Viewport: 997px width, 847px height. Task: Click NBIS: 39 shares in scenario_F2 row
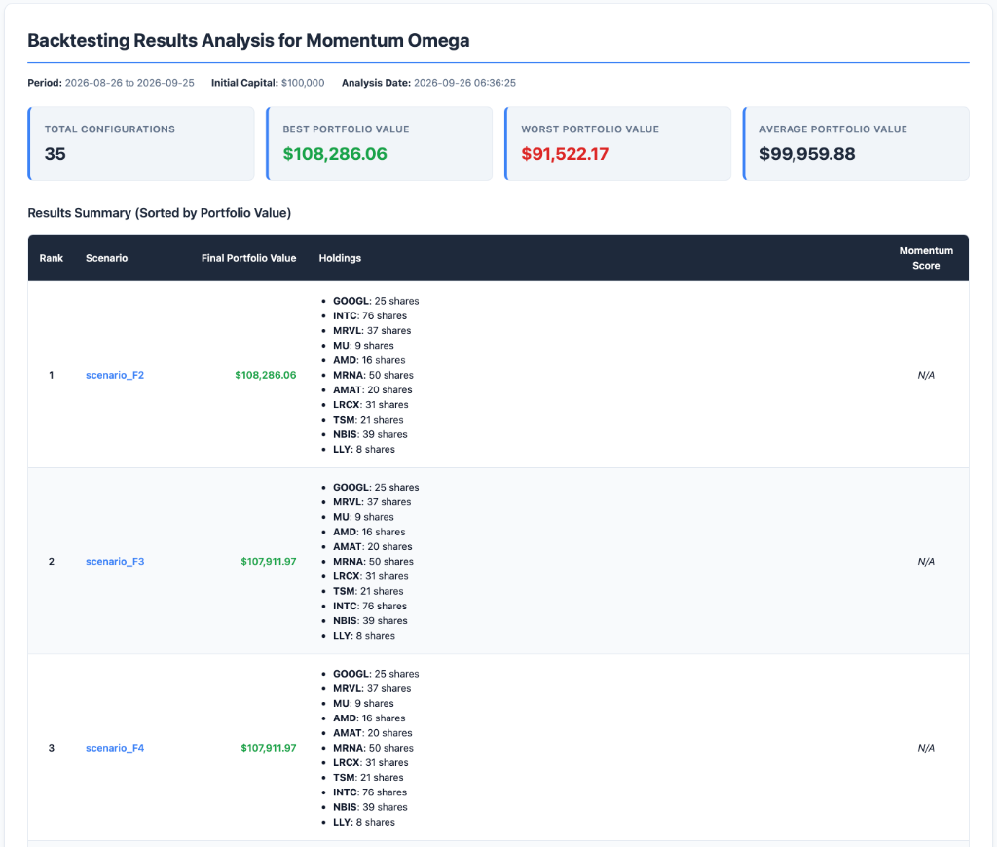pos(370,434)
